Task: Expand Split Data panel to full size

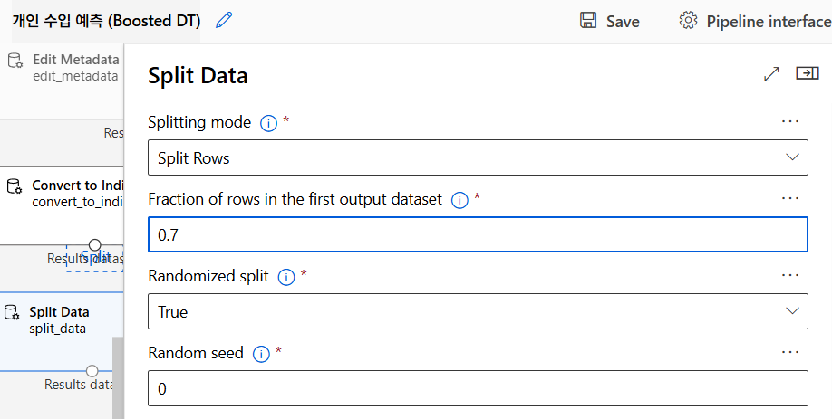Action: pyautogui.click(x=772, y=74)
